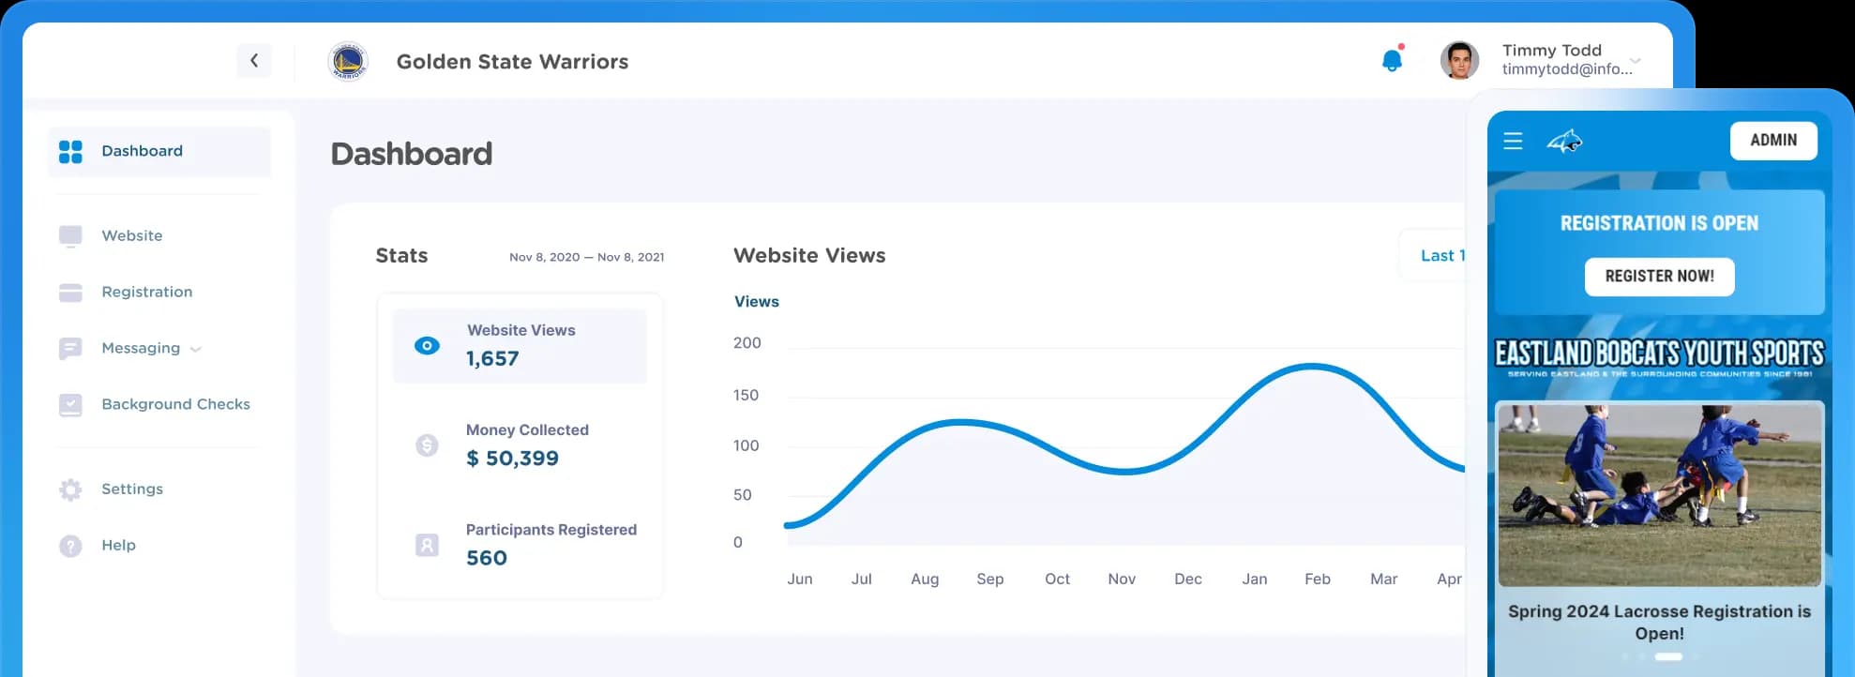This screenshot has width=1855, height=677.
Task: Click the eye icon on Website Views stat
Action: 427,346
